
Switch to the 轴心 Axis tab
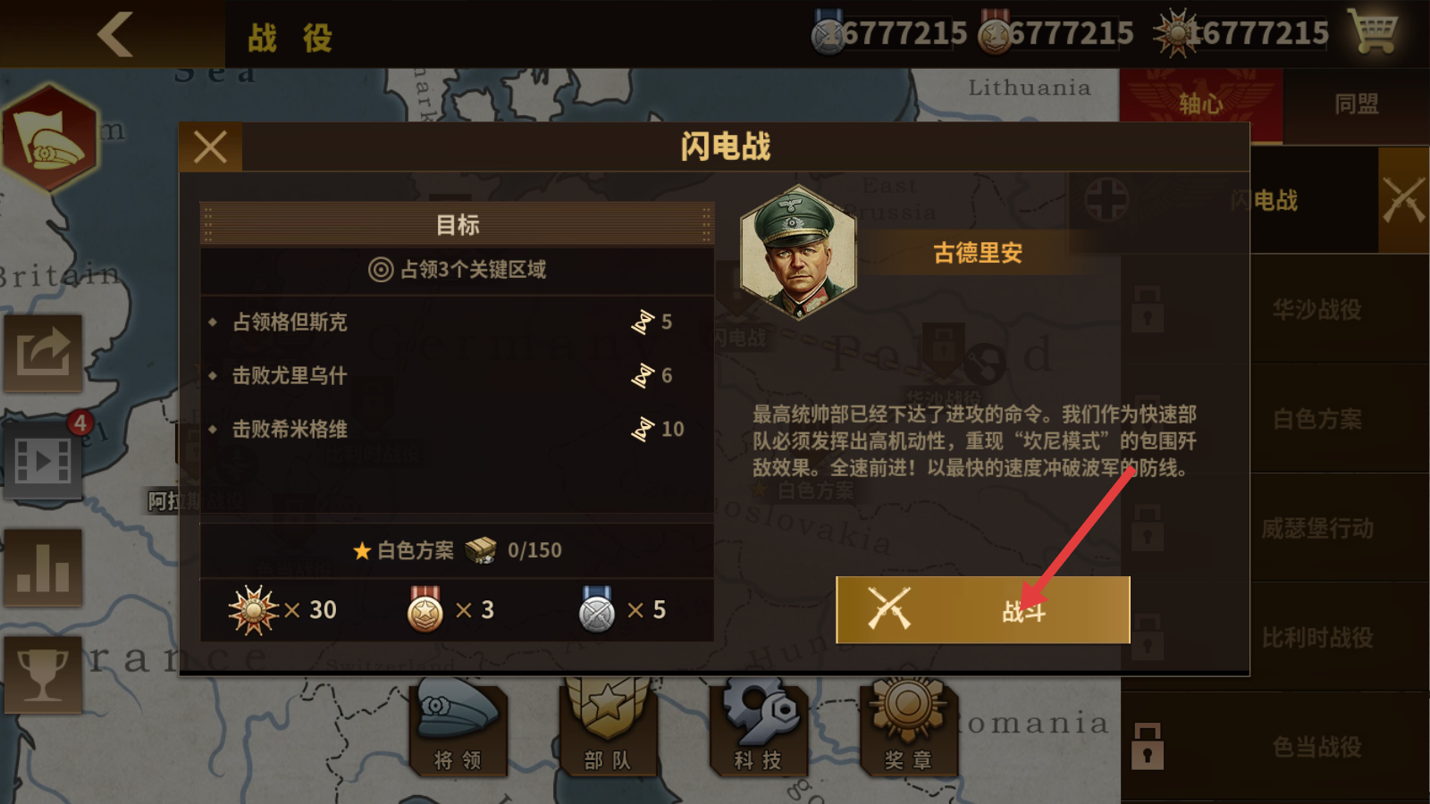[x=1201, y=105]
